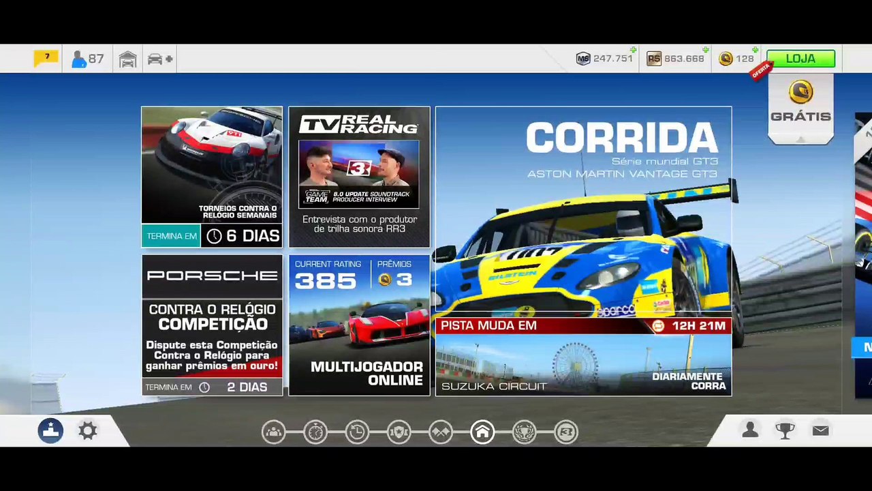Select the clock history icon in bottom navigation
This screenshot has width=872, height=491.
[x=357, y=432]
